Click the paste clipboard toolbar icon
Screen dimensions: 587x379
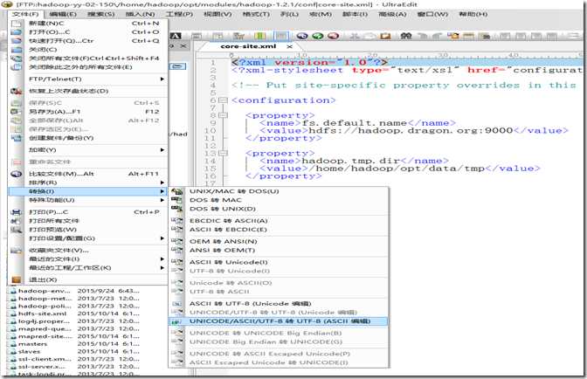tap(385, 36)
